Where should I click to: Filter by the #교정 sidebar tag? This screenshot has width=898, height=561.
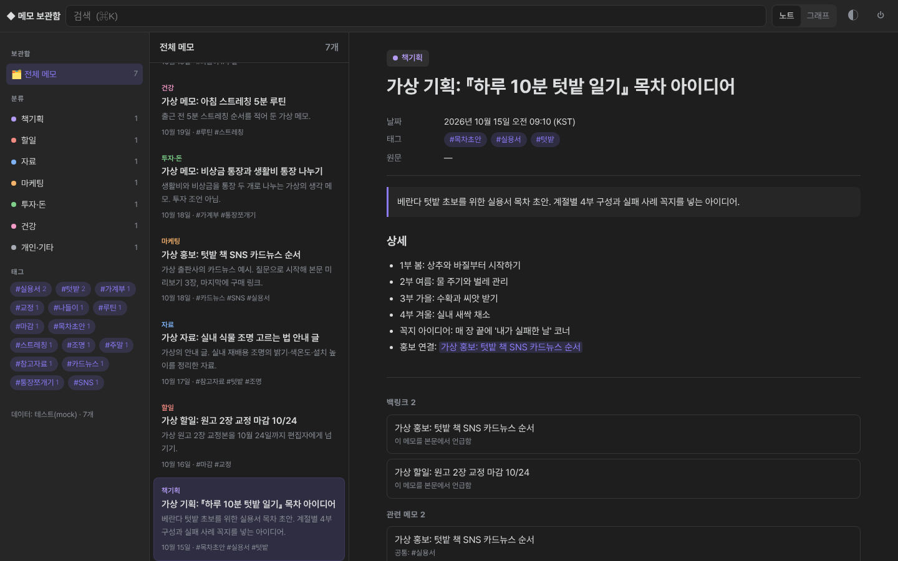27,308
